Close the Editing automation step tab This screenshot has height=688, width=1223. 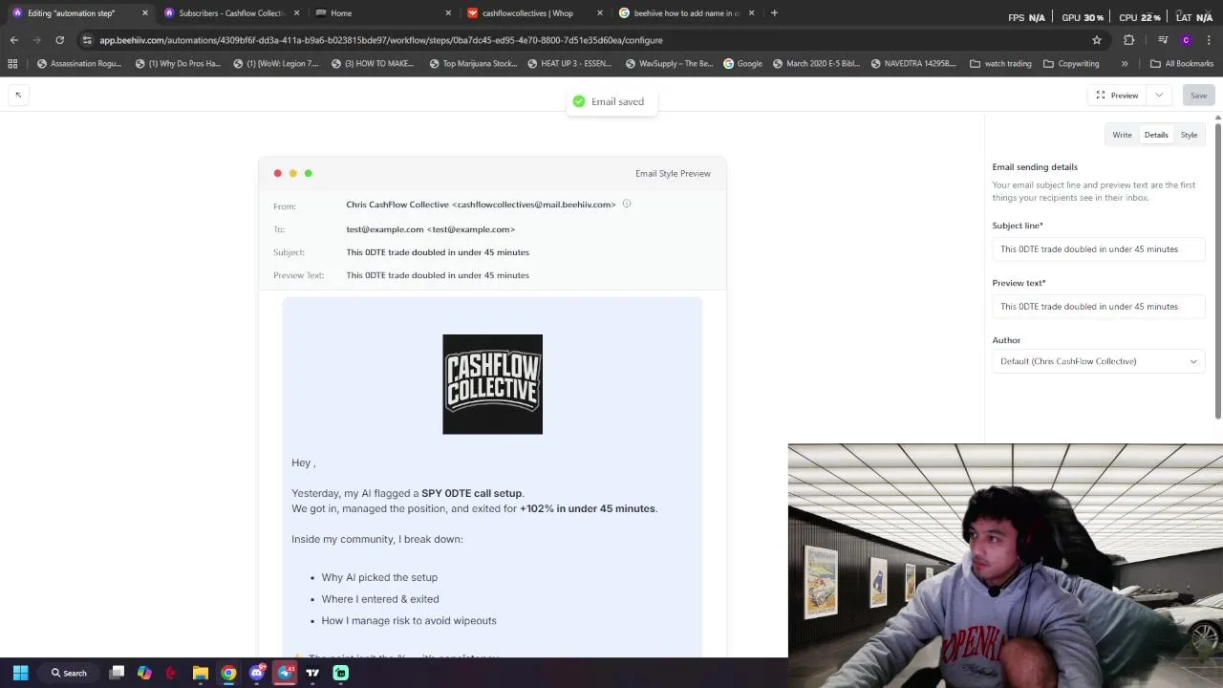(145, 13)
